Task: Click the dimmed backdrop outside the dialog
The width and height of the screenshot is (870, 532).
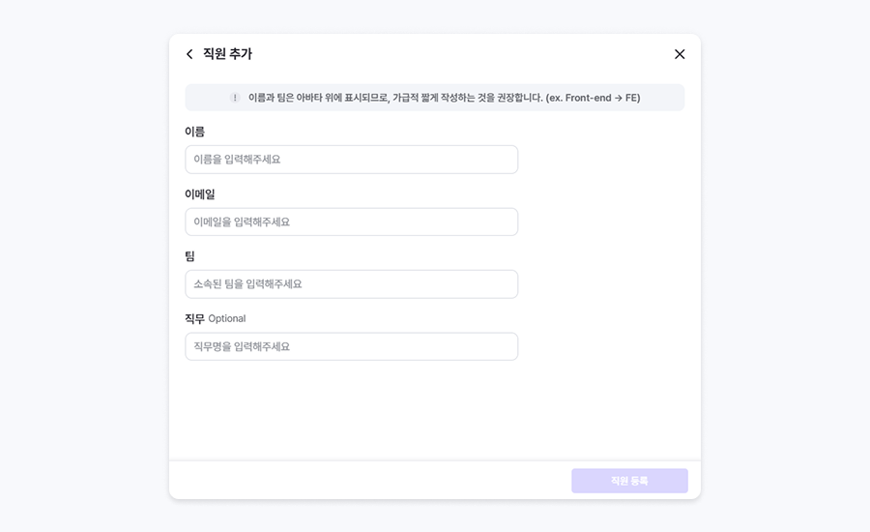Action: (x=77, y=290)
